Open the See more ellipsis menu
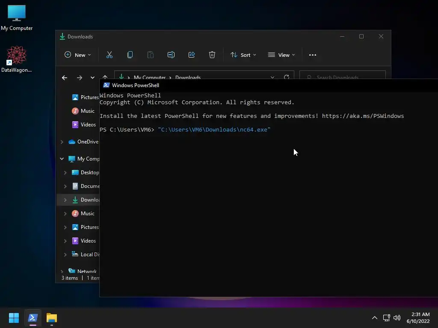 (313, 55)
